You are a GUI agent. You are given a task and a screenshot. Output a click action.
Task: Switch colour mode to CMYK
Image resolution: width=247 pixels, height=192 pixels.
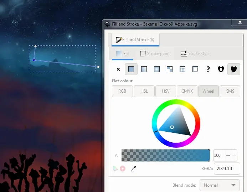point(187,91)
